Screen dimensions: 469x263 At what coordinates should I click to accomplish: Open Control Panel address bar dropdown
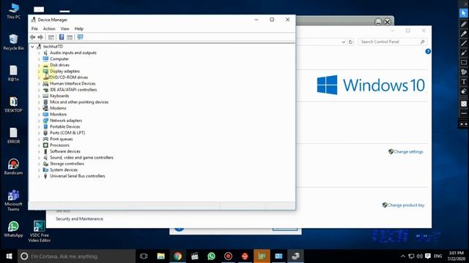344,42
